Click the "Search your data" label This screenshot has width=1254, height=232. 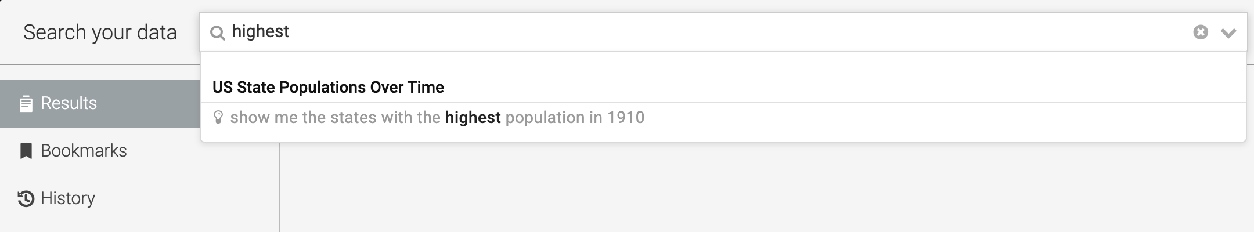pos(100,32)
